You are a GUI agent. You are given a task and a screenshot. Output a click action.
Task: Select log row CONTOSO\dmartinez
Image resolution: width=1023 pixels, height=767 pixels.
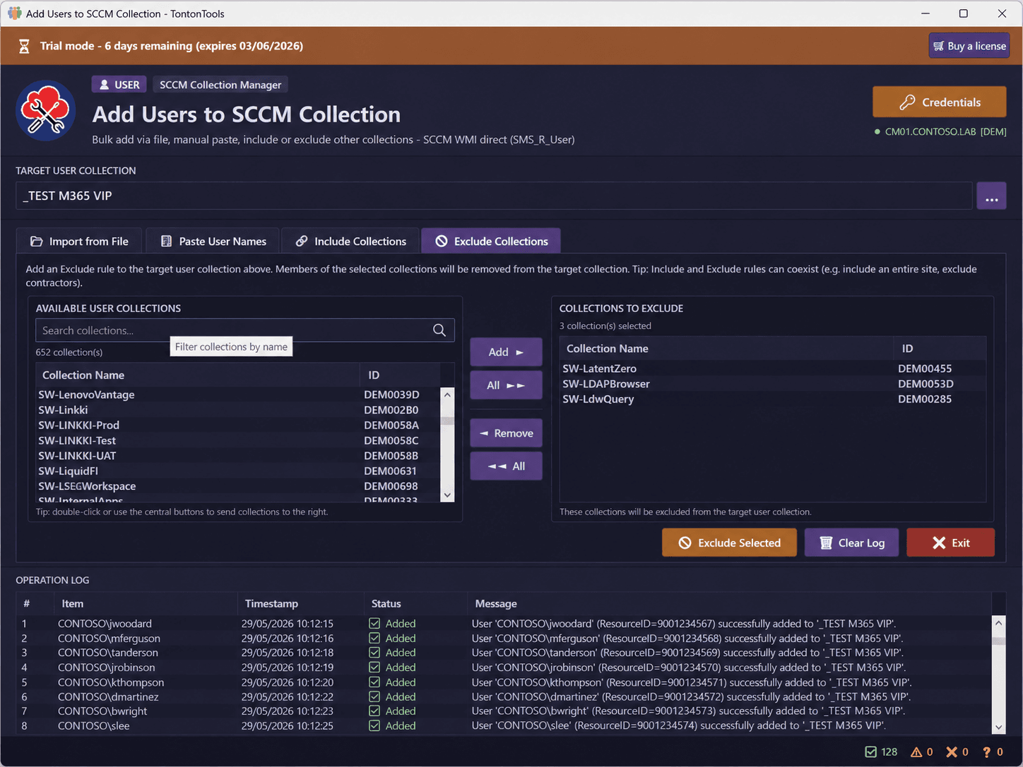tap(504, 696)
